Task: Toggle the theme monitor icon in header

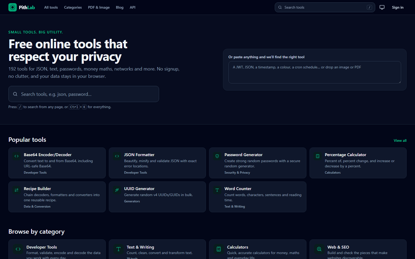Action: [382, 7]
